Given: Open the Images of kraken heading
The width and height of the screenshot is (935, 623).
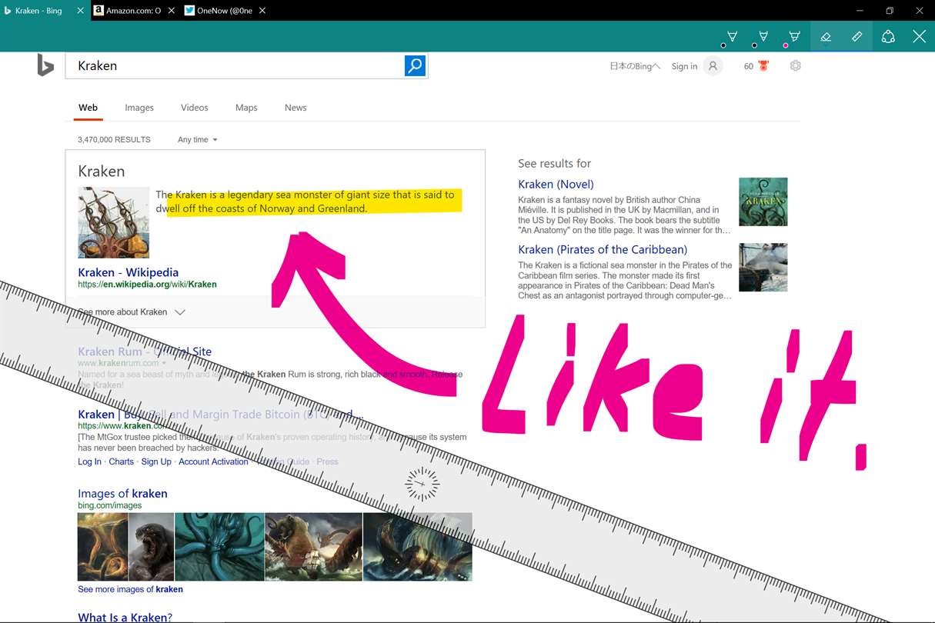Looking at the screenshot, I should point(122,494).
